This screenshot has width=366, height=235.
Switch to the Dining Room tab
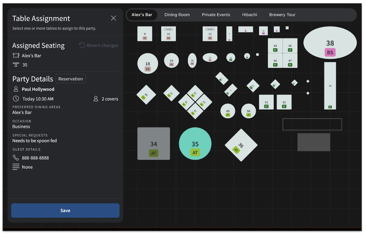(x=177, y=15)
